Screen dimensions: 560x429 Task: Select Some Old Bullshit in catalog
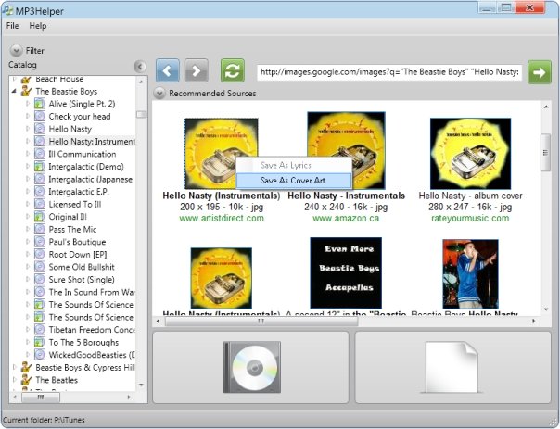[82, 267]
